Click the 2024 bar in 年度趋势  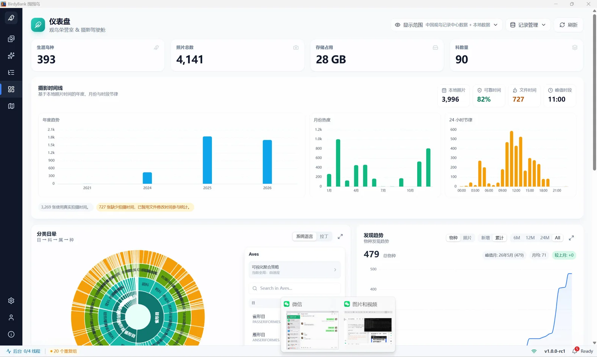(x=147, y=178)
